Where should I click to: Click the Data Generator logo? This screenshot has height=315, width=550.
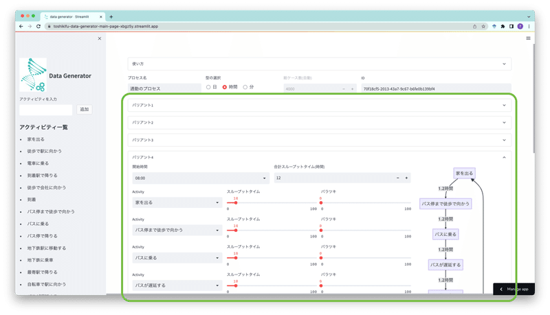33,75
